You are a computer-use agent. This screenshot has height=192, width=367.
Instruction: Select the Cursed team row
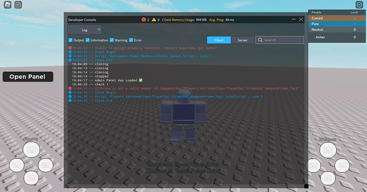pyautogui.click(x=337, y=18)
